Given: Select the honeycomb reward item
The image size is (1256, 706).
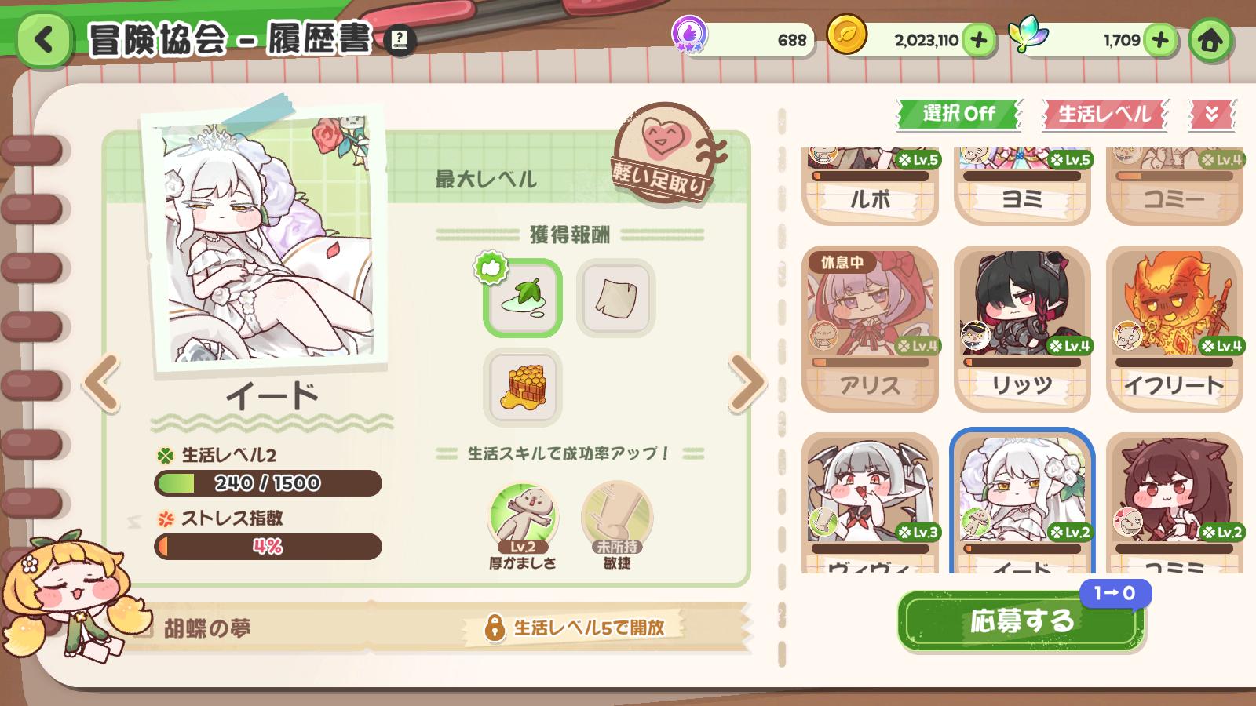Looking at the screenshot, I should (523, 388).
